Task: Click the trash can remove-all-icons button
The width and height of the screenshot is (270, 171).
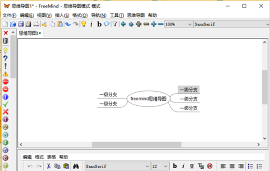Action: [x=5, y=41]
